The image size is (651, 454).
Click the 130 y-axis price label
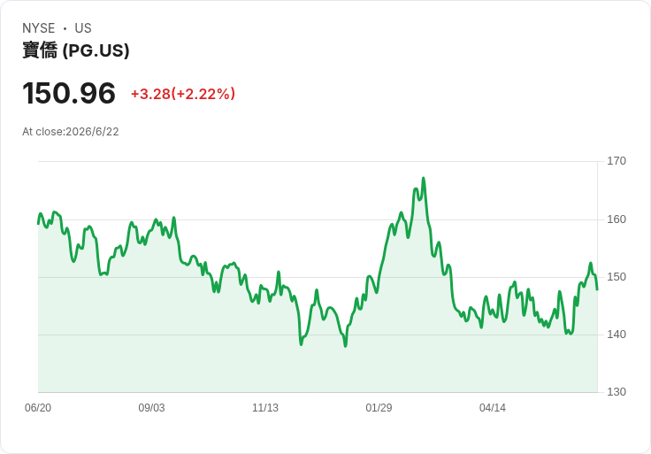617,392
